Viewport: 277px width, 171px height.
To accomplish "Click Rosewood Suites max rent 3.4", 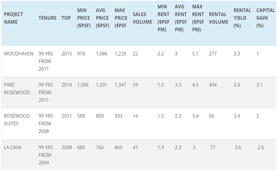I will pos(195,116).
